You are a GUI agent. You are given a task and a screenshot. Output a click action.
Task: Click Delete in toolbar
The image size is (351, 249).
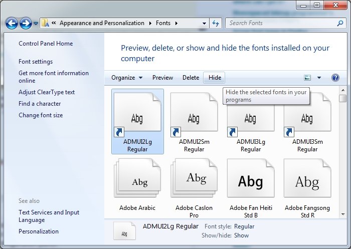point(191,78)
